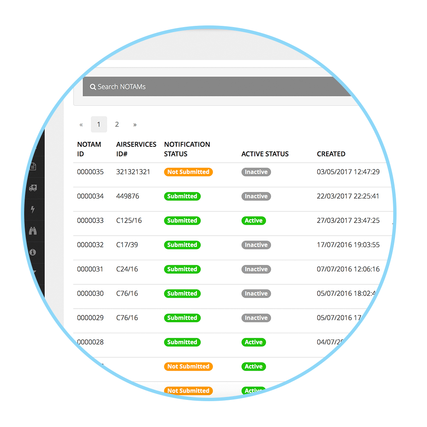Viewport: 427px width, 427px height.
Task: Click the NOTIFICATION STATUS column header
Action: (187, 149)
